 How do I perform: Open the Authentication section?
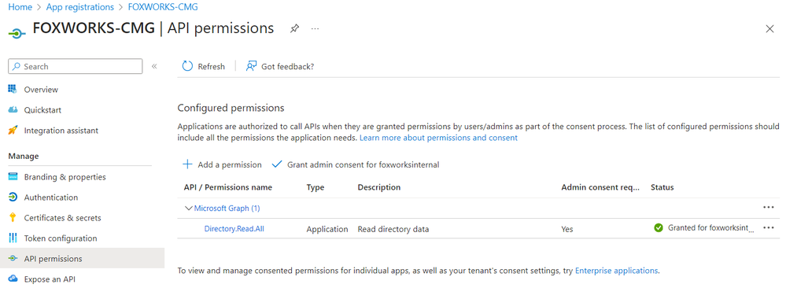pos(43,198)
